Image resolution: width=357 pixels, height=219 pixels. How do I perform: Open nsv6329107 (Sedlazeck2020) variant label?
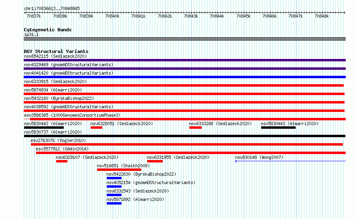coord(87,157)
